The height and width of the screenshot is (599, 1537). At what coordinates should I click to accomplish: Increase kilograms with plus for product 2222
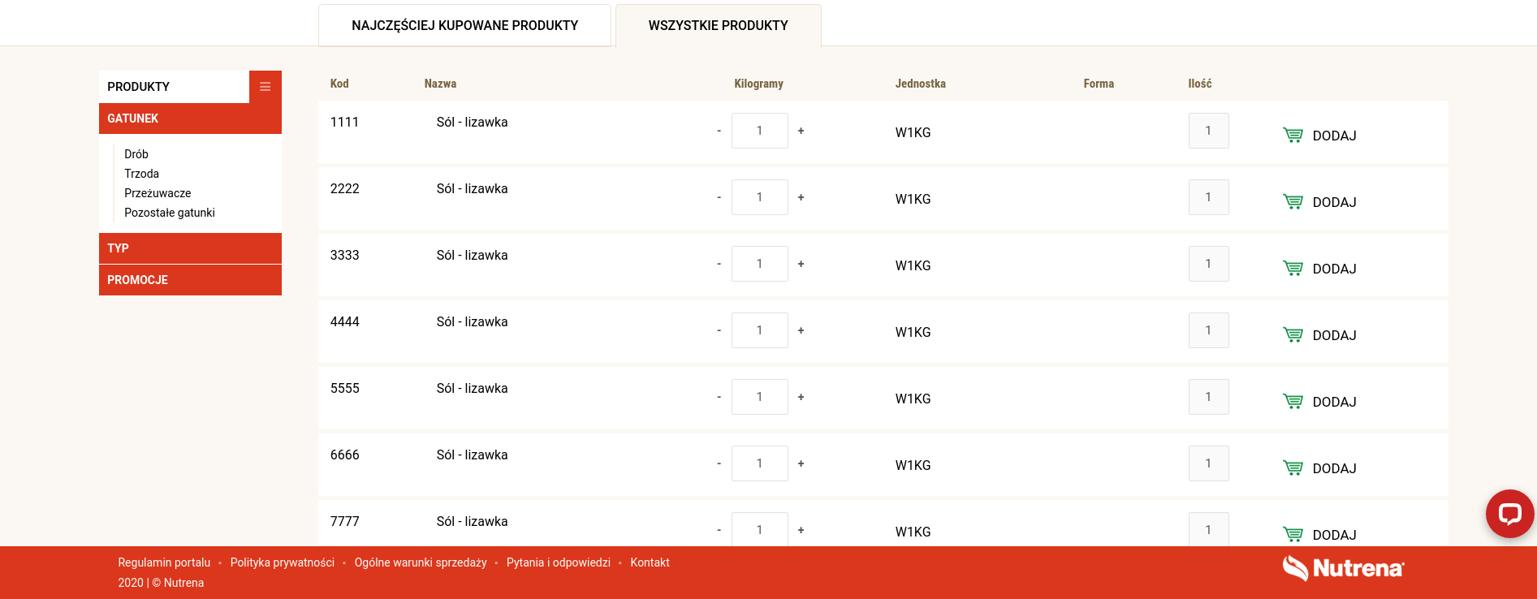pyautogui.click(x=801, y=197)
